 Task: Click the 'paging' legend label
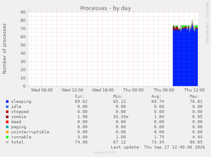click(19, 127)
